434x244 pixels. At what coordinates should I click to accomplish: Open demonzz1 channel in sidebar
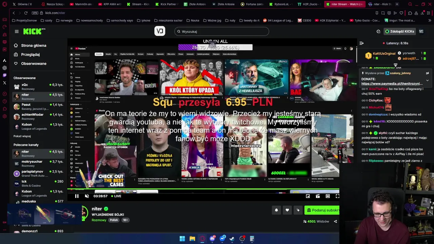click(38, 231)
